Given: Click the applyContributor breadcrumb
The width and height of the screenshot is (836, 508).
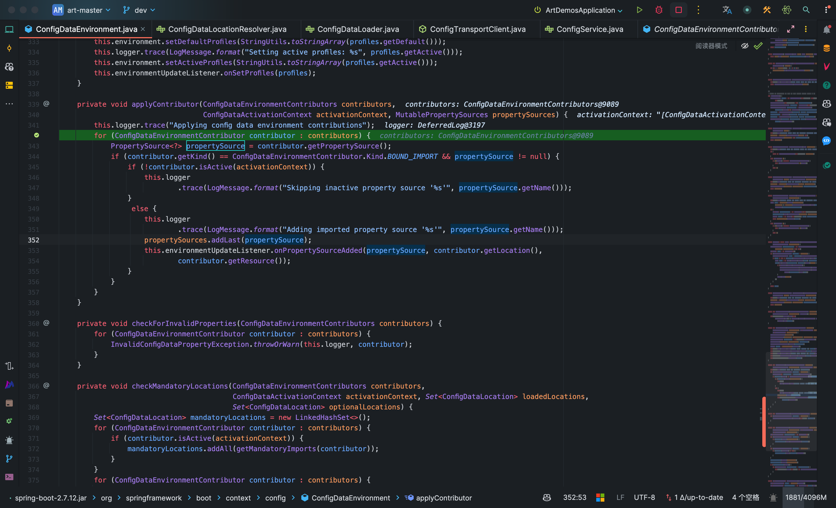Looking at the screenshot, I should 444,498.
